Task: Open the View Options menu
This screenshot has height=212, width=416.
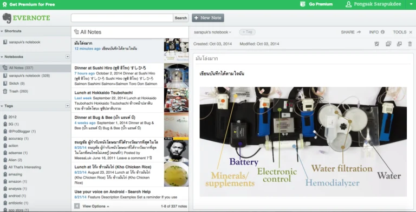Action: coord(96,206)
